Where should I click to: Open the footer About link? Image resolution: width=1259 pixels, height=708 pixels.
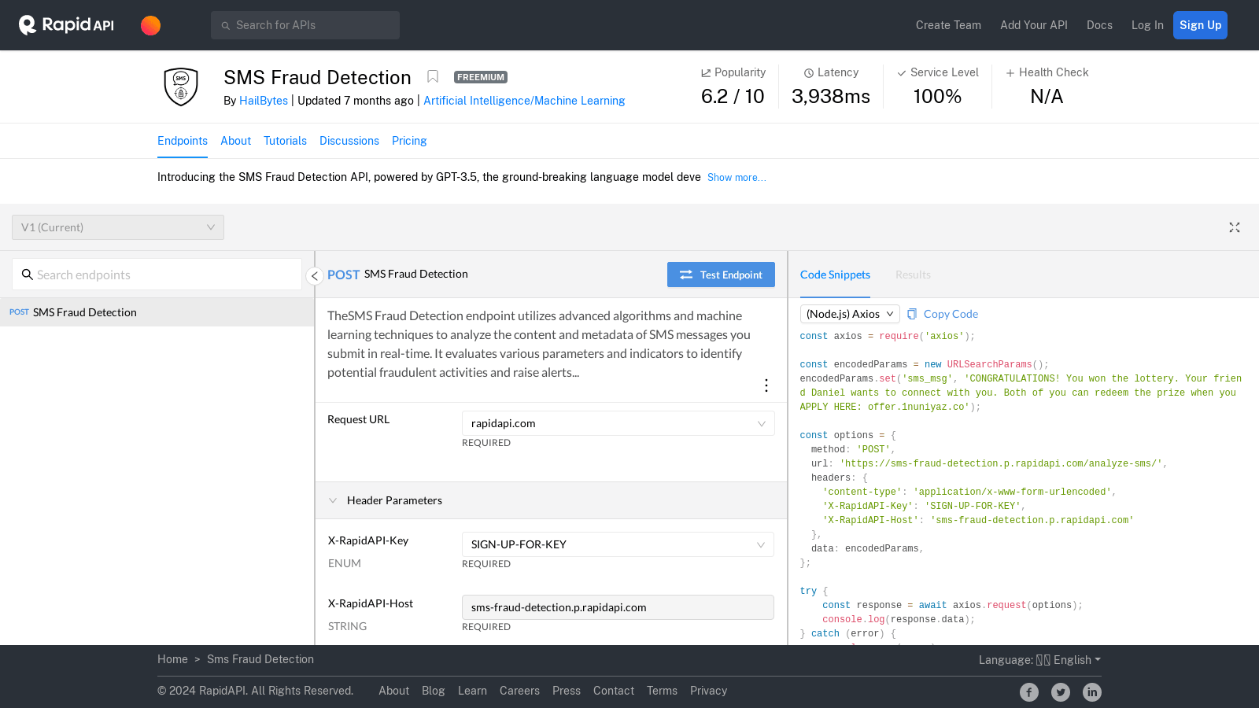click(393, 691)
